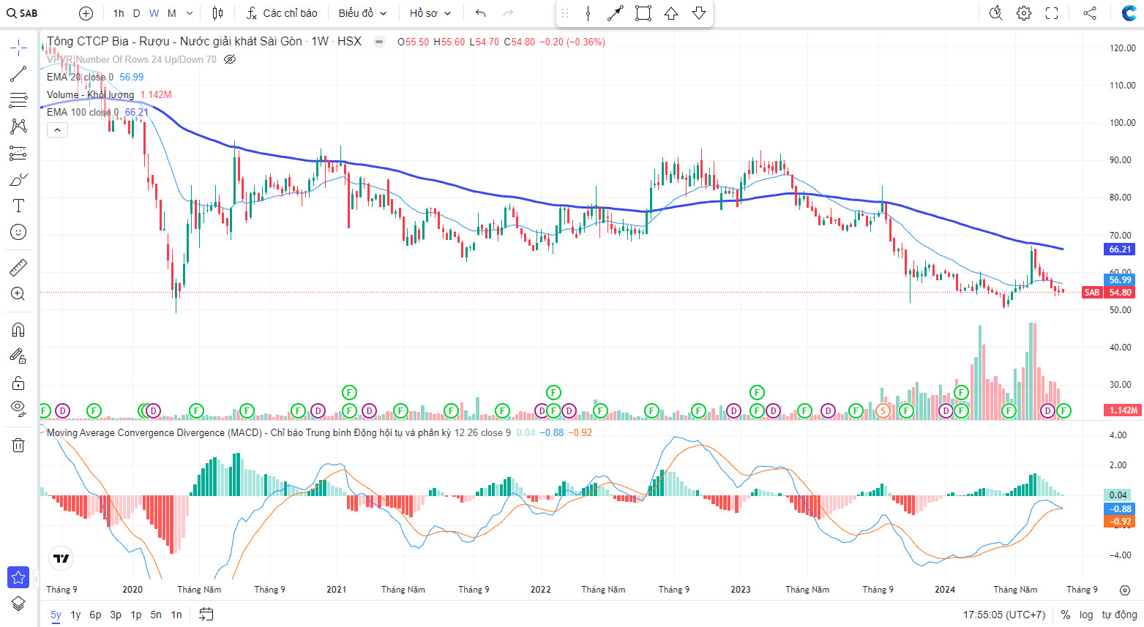Toggle log scale mode

(x=1086, y=615)
